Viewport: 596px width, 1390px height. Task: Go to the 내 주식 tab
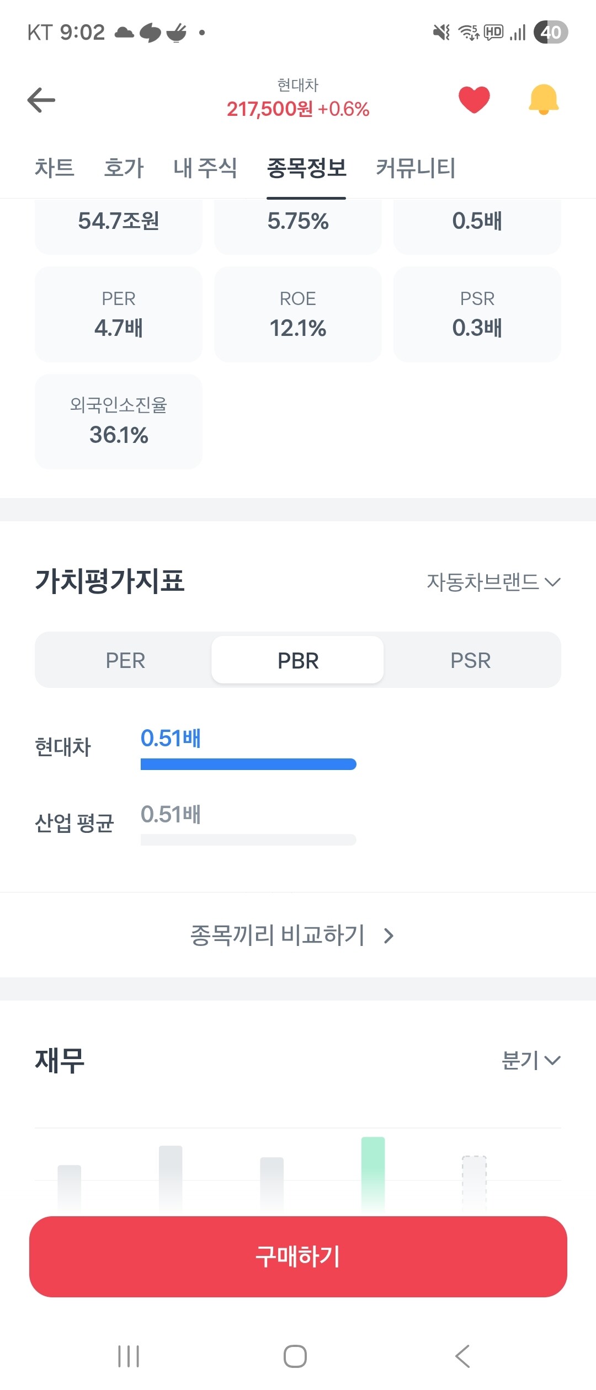[x=205, y=168]
